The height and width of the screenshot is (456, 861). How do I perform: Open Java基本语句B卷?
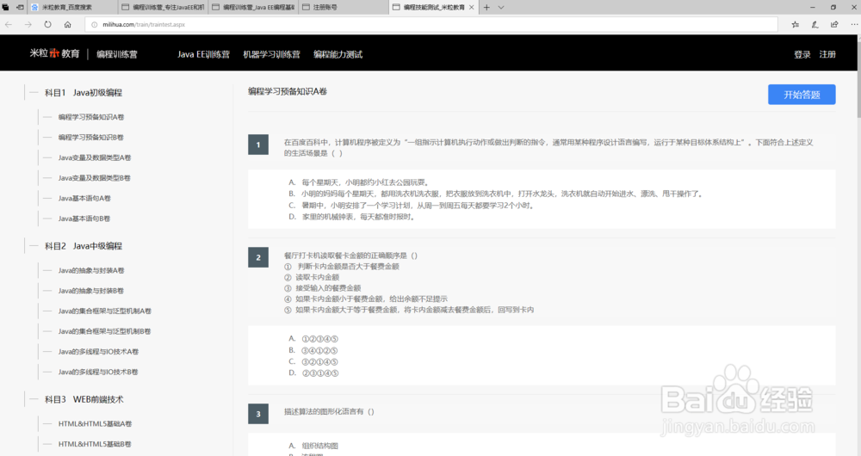coord(84,219)
